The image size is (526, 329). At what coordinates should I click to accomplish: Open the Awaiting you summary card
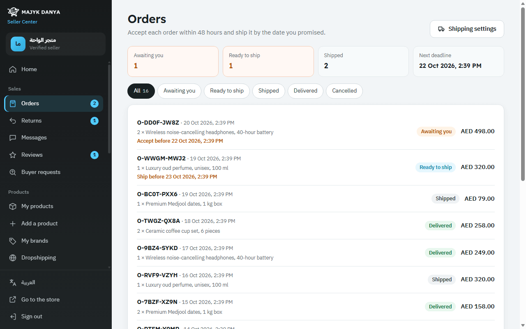pos(173,61)
